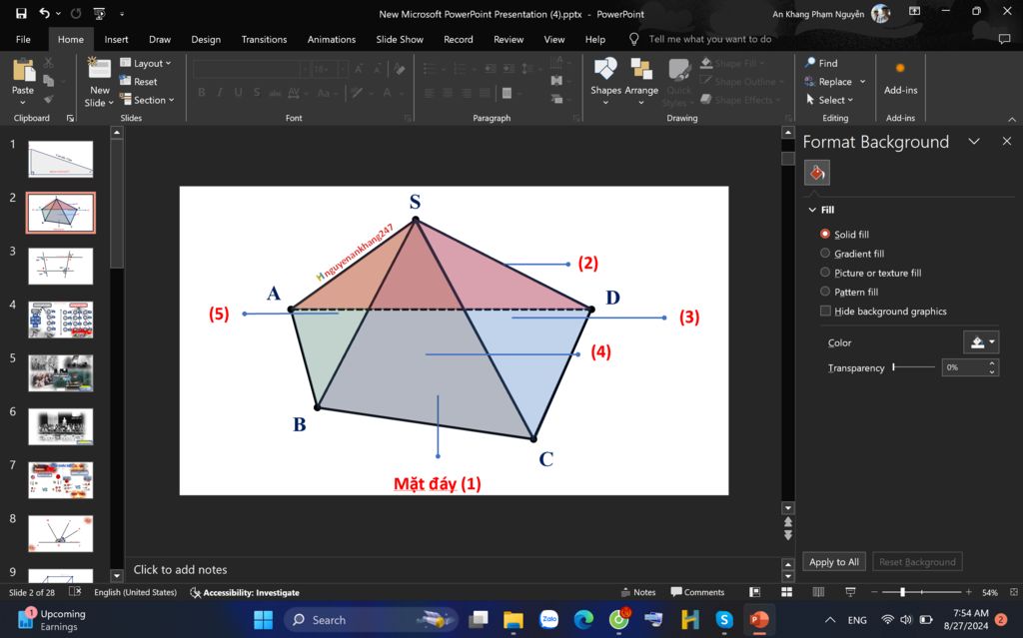1023x638 pixels.
Task: Switch to the Transitions ribbon tab
Action: pyautogui.click(x=264, y=39)
